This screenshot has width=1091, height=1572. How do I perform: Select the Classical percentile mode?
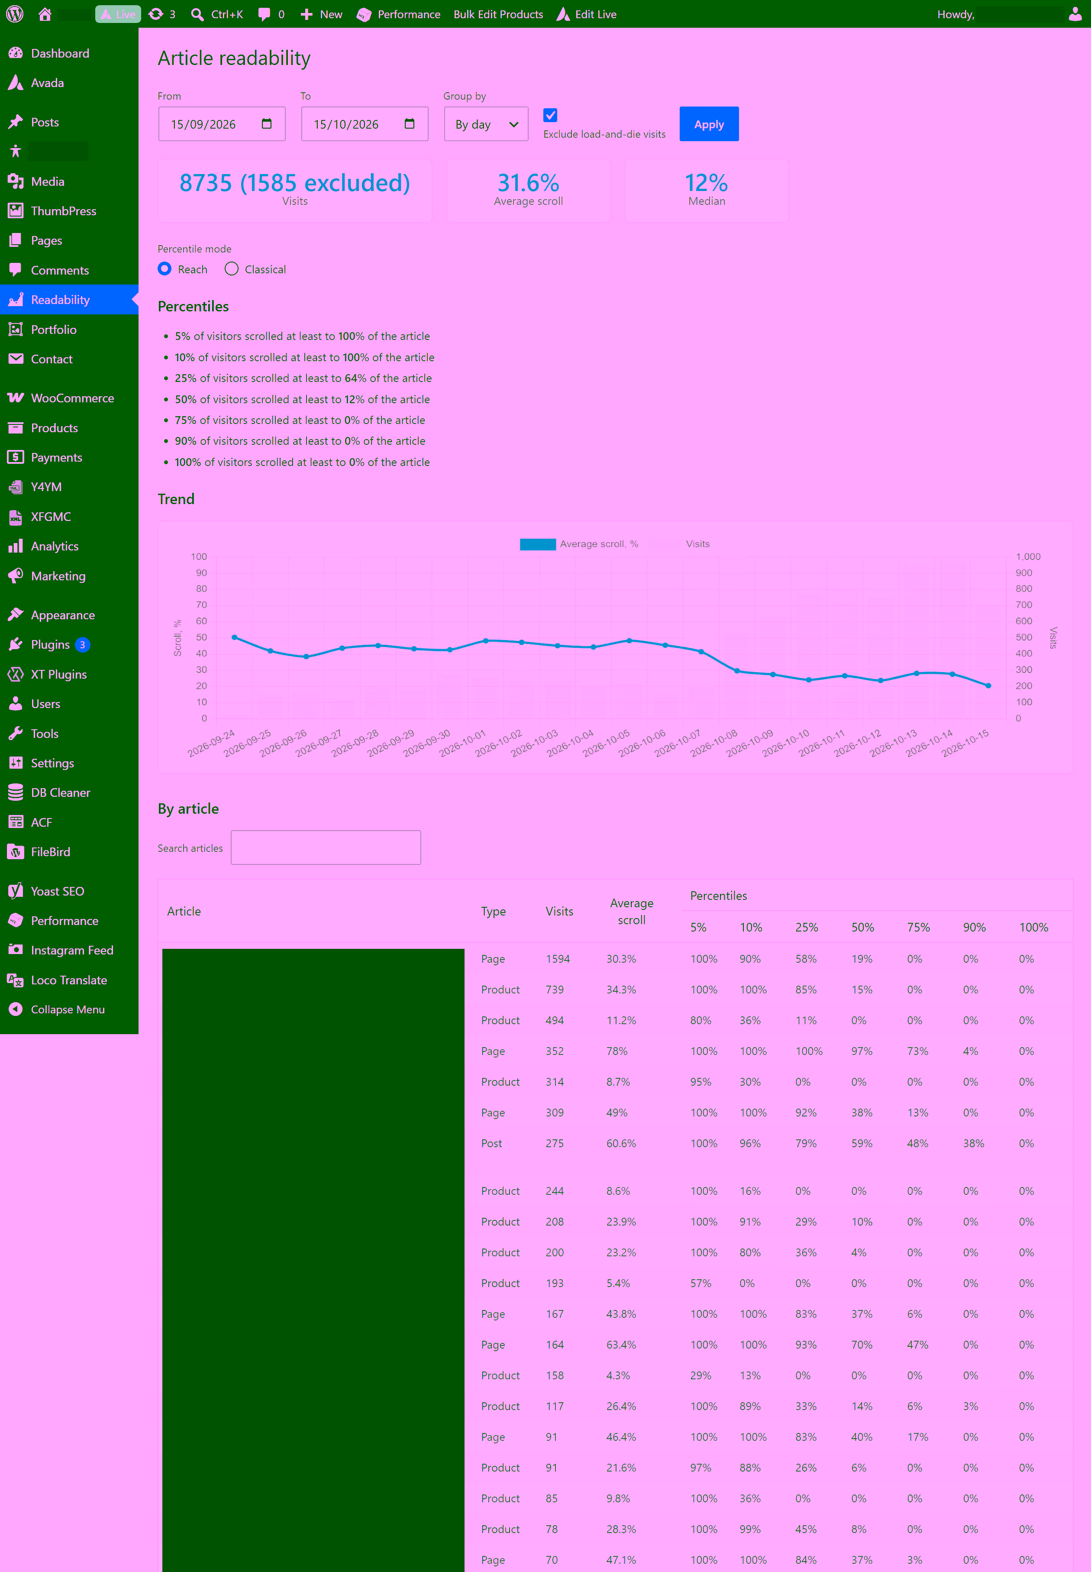[x=232, y=269]
